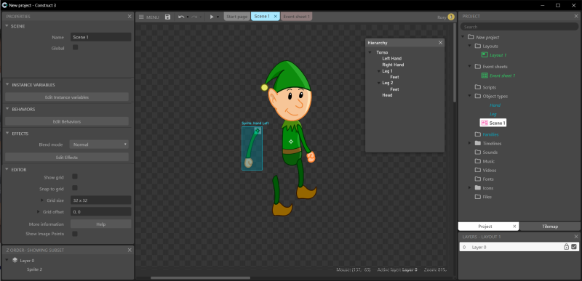Viewport: 582px width, 281px height.
Task: Click the save project disk icon
Action: click(168, 17)
